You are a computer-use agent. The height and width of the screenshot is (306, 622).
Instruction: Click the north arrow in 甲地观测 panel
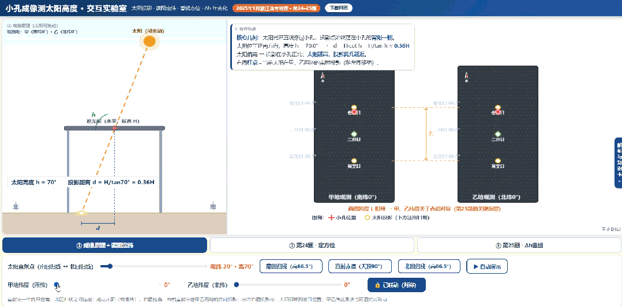pyautogui.click(x=323, y=77)
